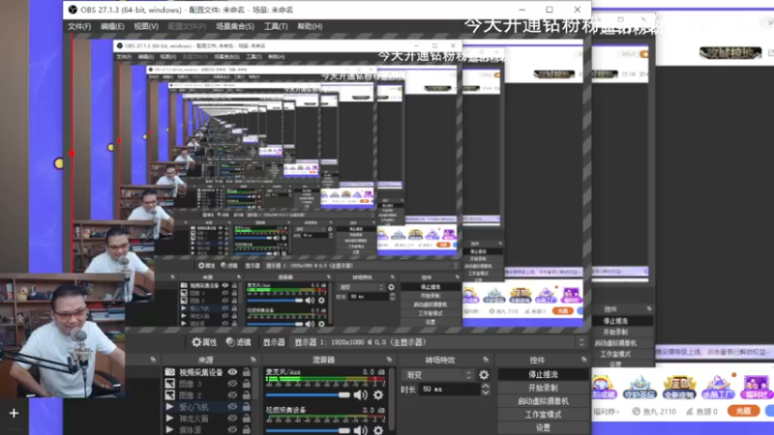Open 工具(T) menu in the front OBS window
This screenshot has height=435, width=774.
tap(276, 26)
